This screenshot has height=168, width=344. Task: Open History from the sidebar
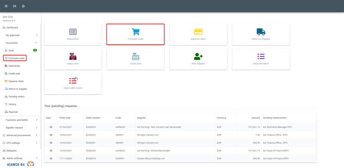point(12,104)
